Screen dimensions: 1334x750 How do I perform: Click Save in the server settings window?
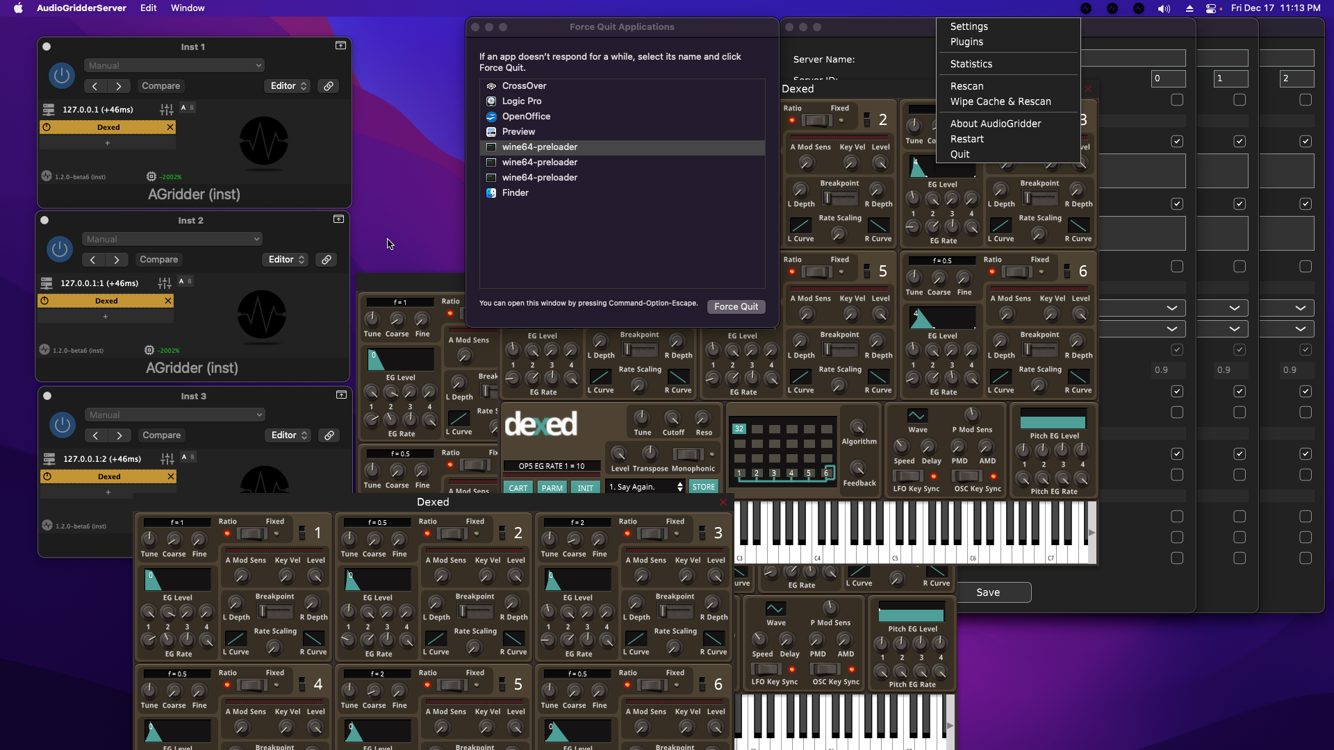(988, 592)
